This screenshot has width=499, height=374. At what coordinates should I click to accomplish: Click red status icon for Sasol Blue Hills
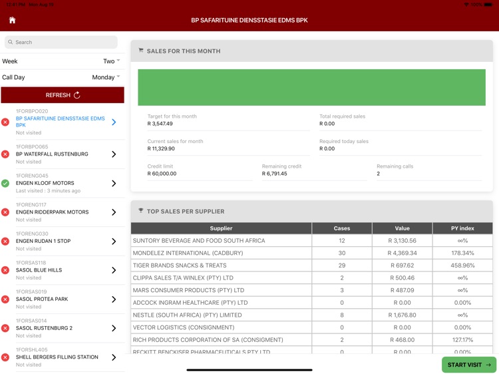(x=5, y=270)
